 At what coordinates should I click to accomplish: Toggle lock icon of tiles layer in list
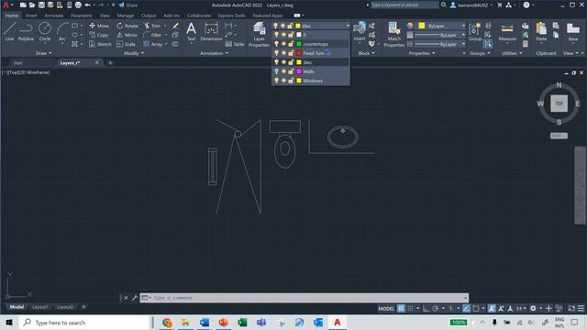(291, 62)
